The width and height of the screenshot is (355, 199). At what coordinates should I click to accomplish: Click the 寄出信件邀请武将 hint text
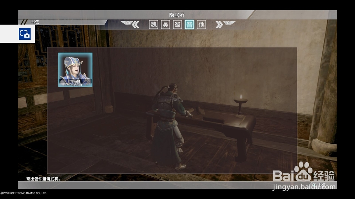pos(43,179)
